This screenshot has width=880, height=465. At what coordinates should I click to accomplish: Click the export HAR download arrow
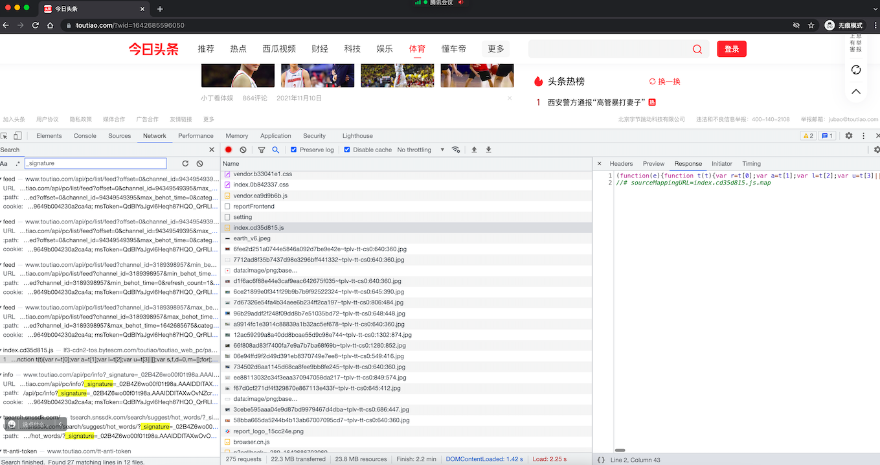[488, 150]
